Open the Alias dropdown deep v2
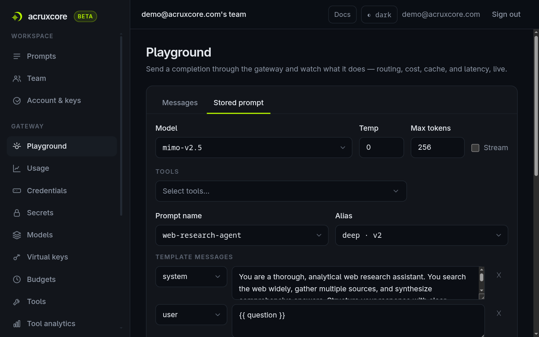539x337 pixels. click(x=421, y=235)
